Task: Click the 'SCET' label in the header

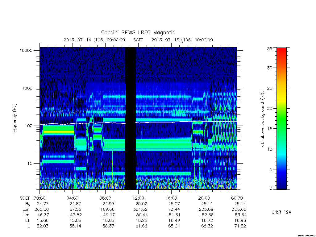Action: 138,40
